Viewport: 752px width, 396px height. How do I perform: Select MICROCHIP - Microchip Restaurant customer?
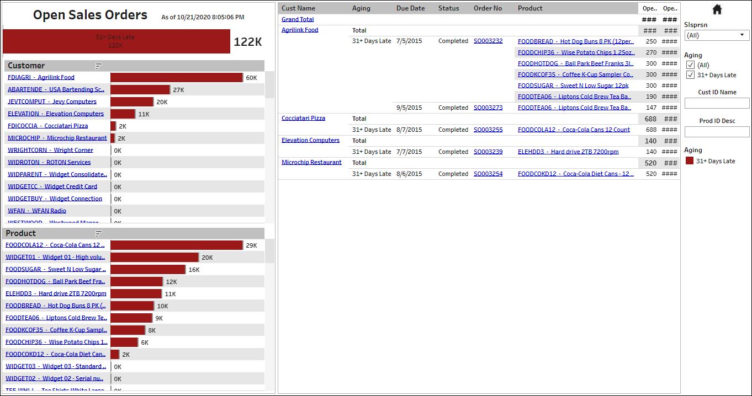pos(57,138)
